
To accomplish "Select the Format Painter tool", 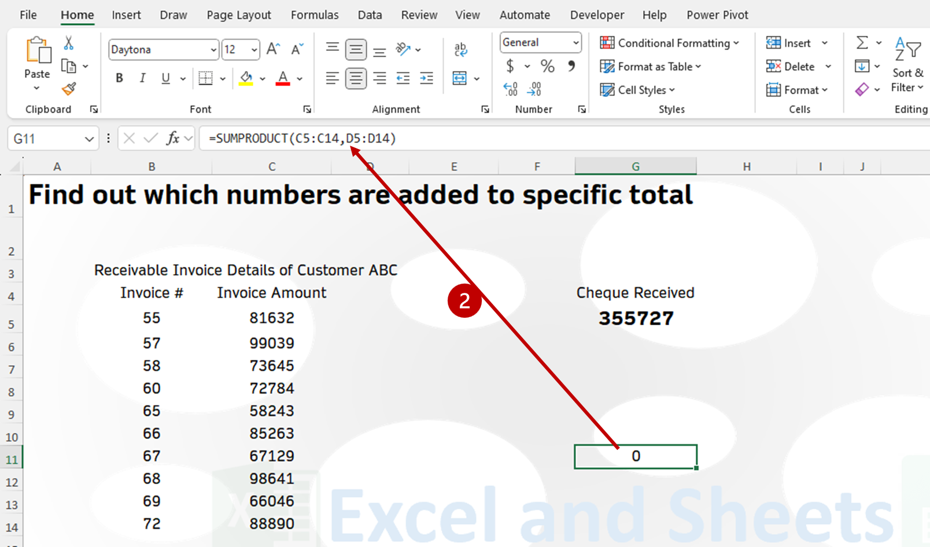I will click(69, 88).
